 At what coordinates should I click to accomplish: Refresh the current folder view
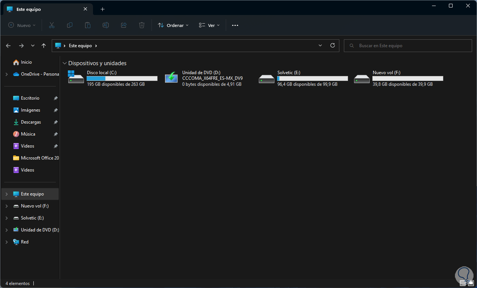pyautogui.click(x=332, y=45)
